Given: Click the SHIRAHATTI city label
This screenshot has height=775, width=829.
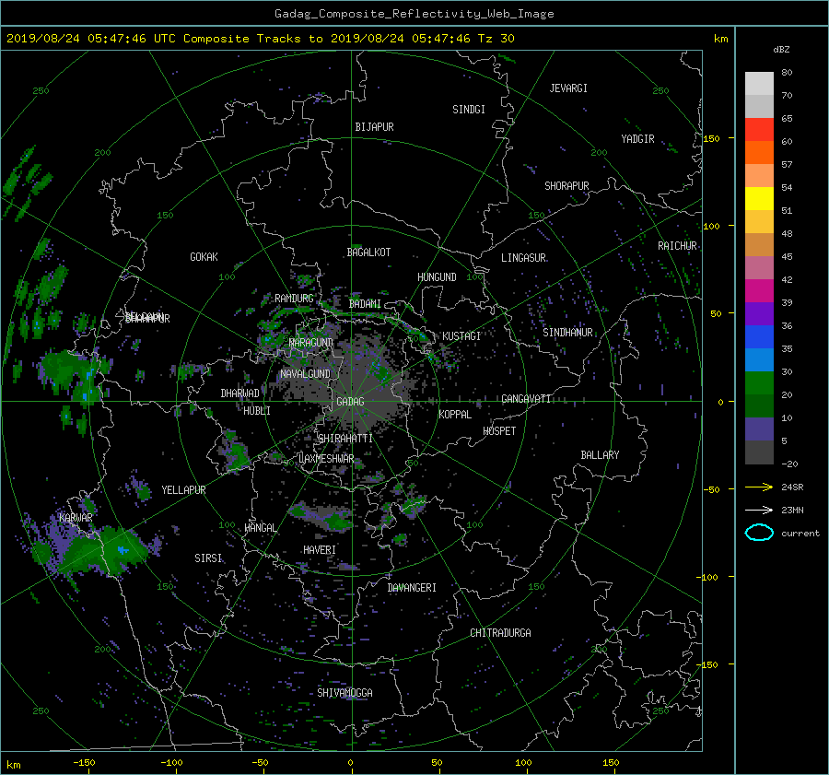Looking at the screenshot, I should (345, 439).
